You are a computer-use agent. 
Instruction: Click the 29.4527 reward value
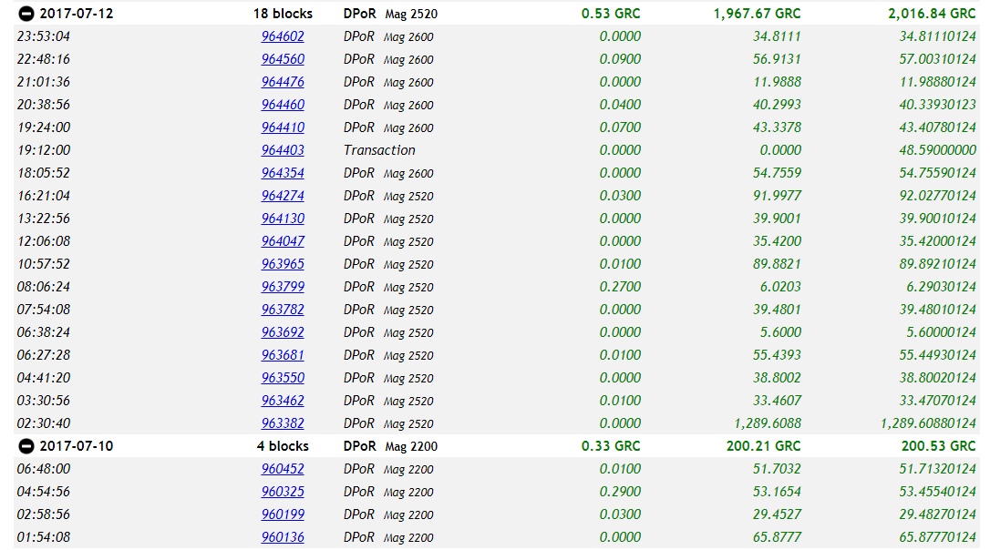[x=778, y=514]
